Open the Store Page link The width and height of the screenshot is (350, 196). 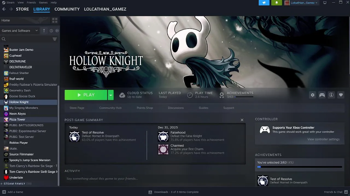coord(77,108)
